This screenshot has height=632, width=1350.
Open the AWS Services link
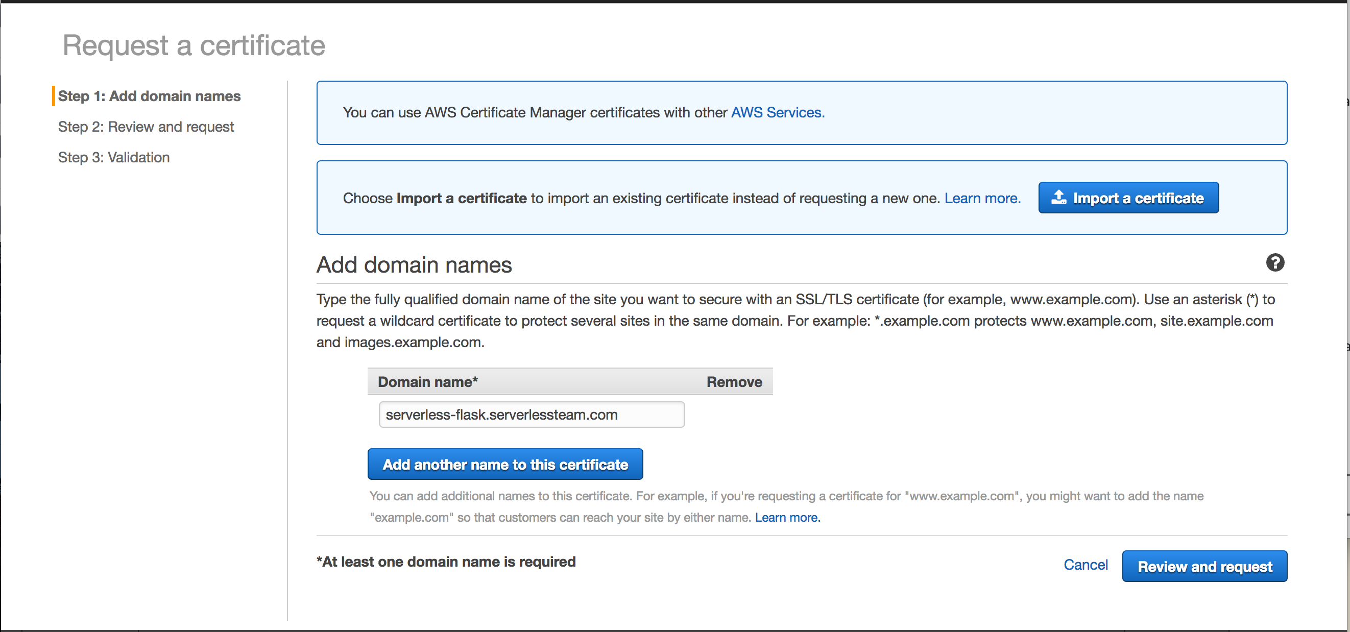776,112
